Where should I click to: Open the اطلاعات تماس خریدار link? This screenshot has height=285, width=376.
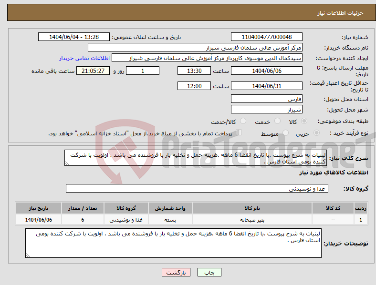[84, 58]
